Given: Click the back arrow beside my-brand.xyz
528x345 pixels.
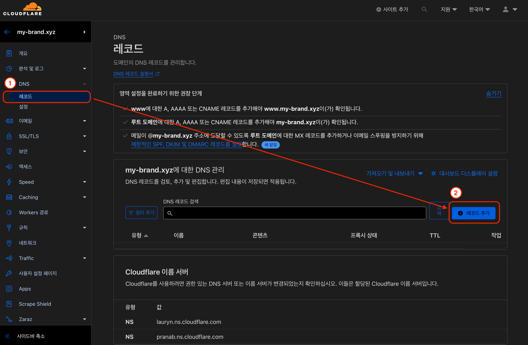Looking at the screenshot, I should 7,32.
